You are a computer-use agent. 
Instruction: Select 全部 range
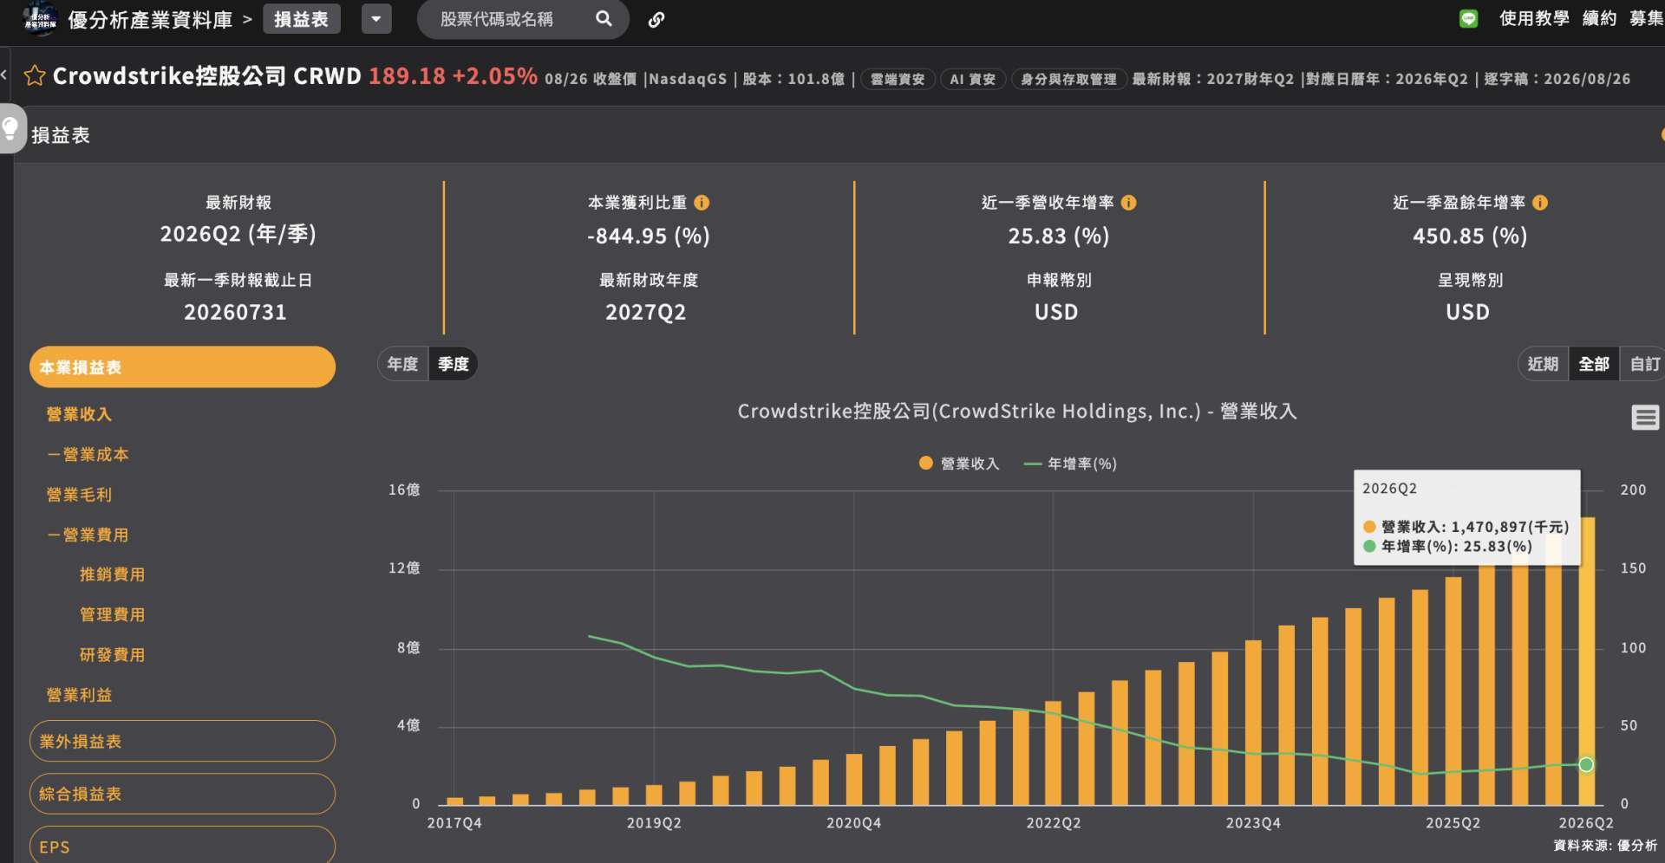(x=1594, y=364)
